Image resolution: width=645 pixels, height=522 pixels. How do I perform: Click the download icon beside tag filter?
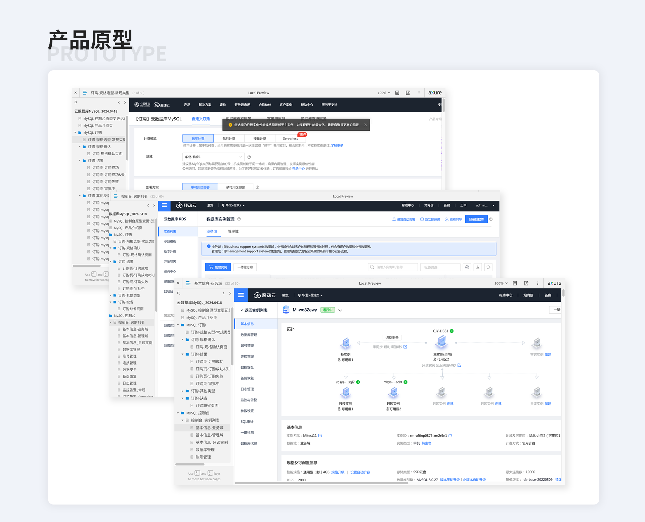click(x=478, y=267)
